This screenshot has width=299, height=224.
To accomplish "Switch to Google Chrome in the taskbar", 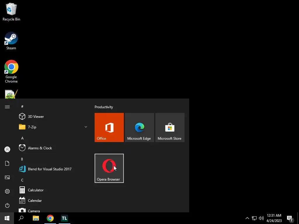I will coord(50,218).
